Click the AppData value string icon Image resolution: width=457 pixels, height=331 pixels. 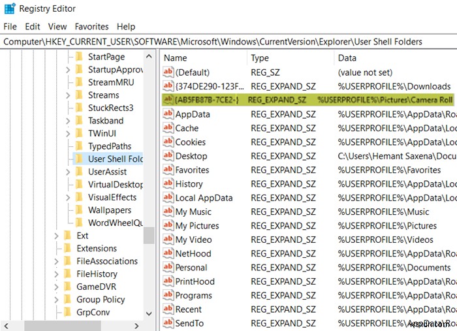point(168,114)
